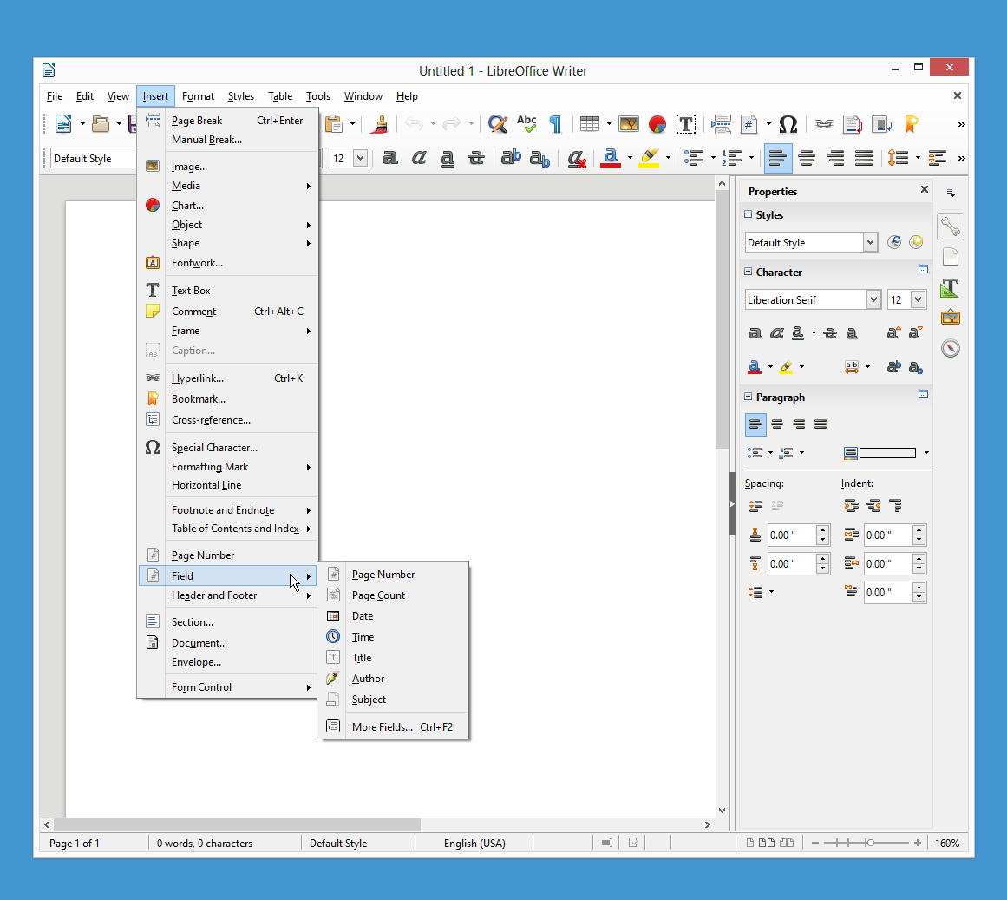1007x900 pixels.
Task: Toggle bold in sidebar Character panel
Action: tap(755, 332)
